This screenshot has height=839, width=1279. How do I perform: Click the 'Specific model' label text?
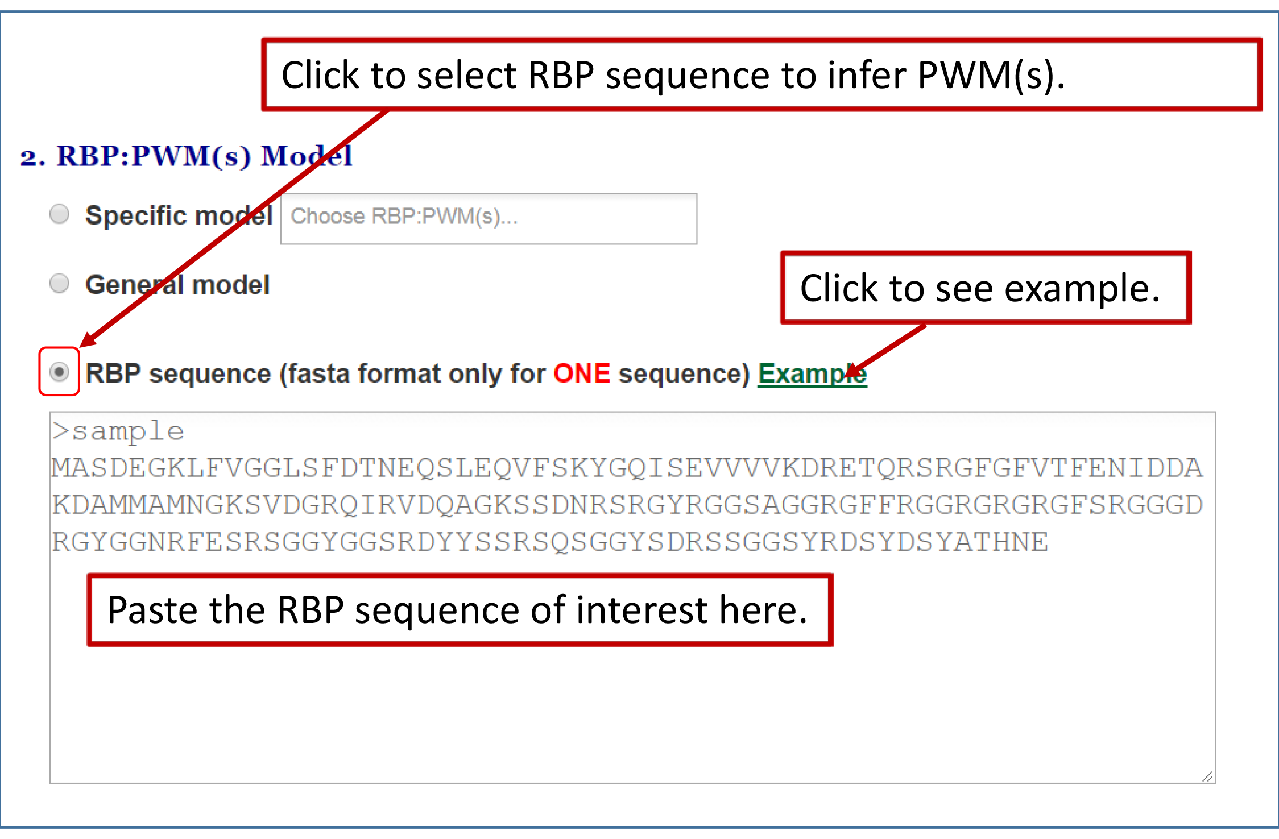coord(179,216)
